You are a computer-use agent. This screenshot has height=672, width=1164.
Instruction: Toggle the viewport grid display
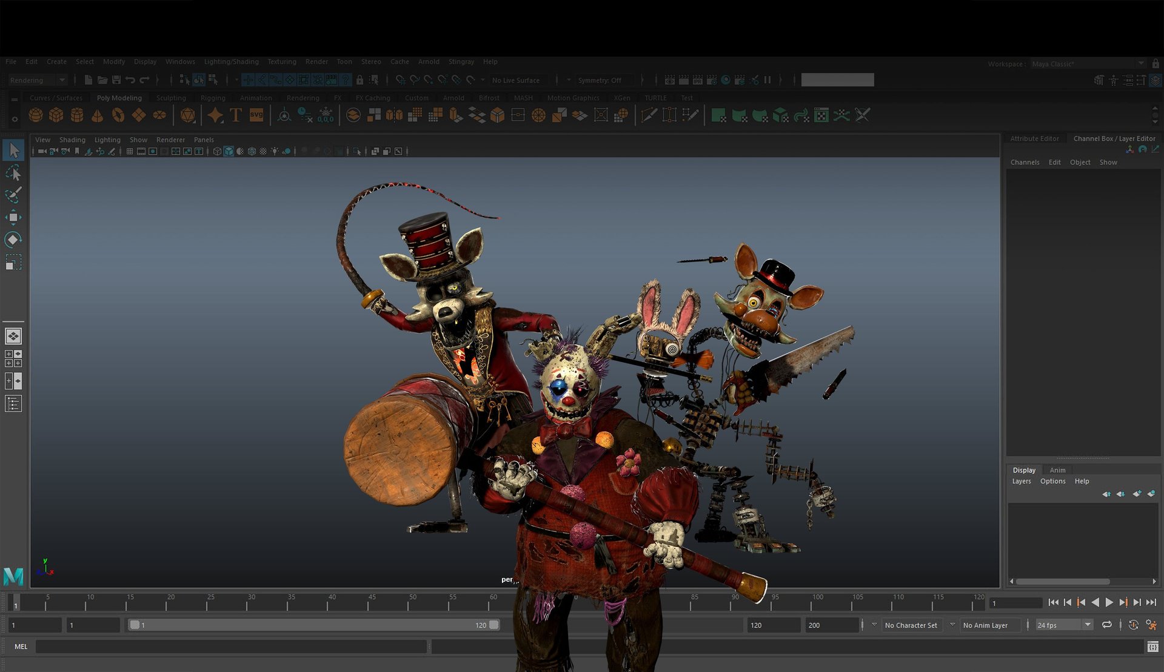click(x=130, y=151)
